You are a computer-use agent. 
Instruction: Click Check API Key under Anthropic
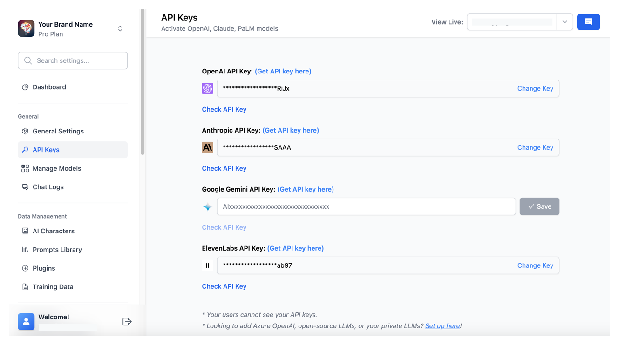224,168
